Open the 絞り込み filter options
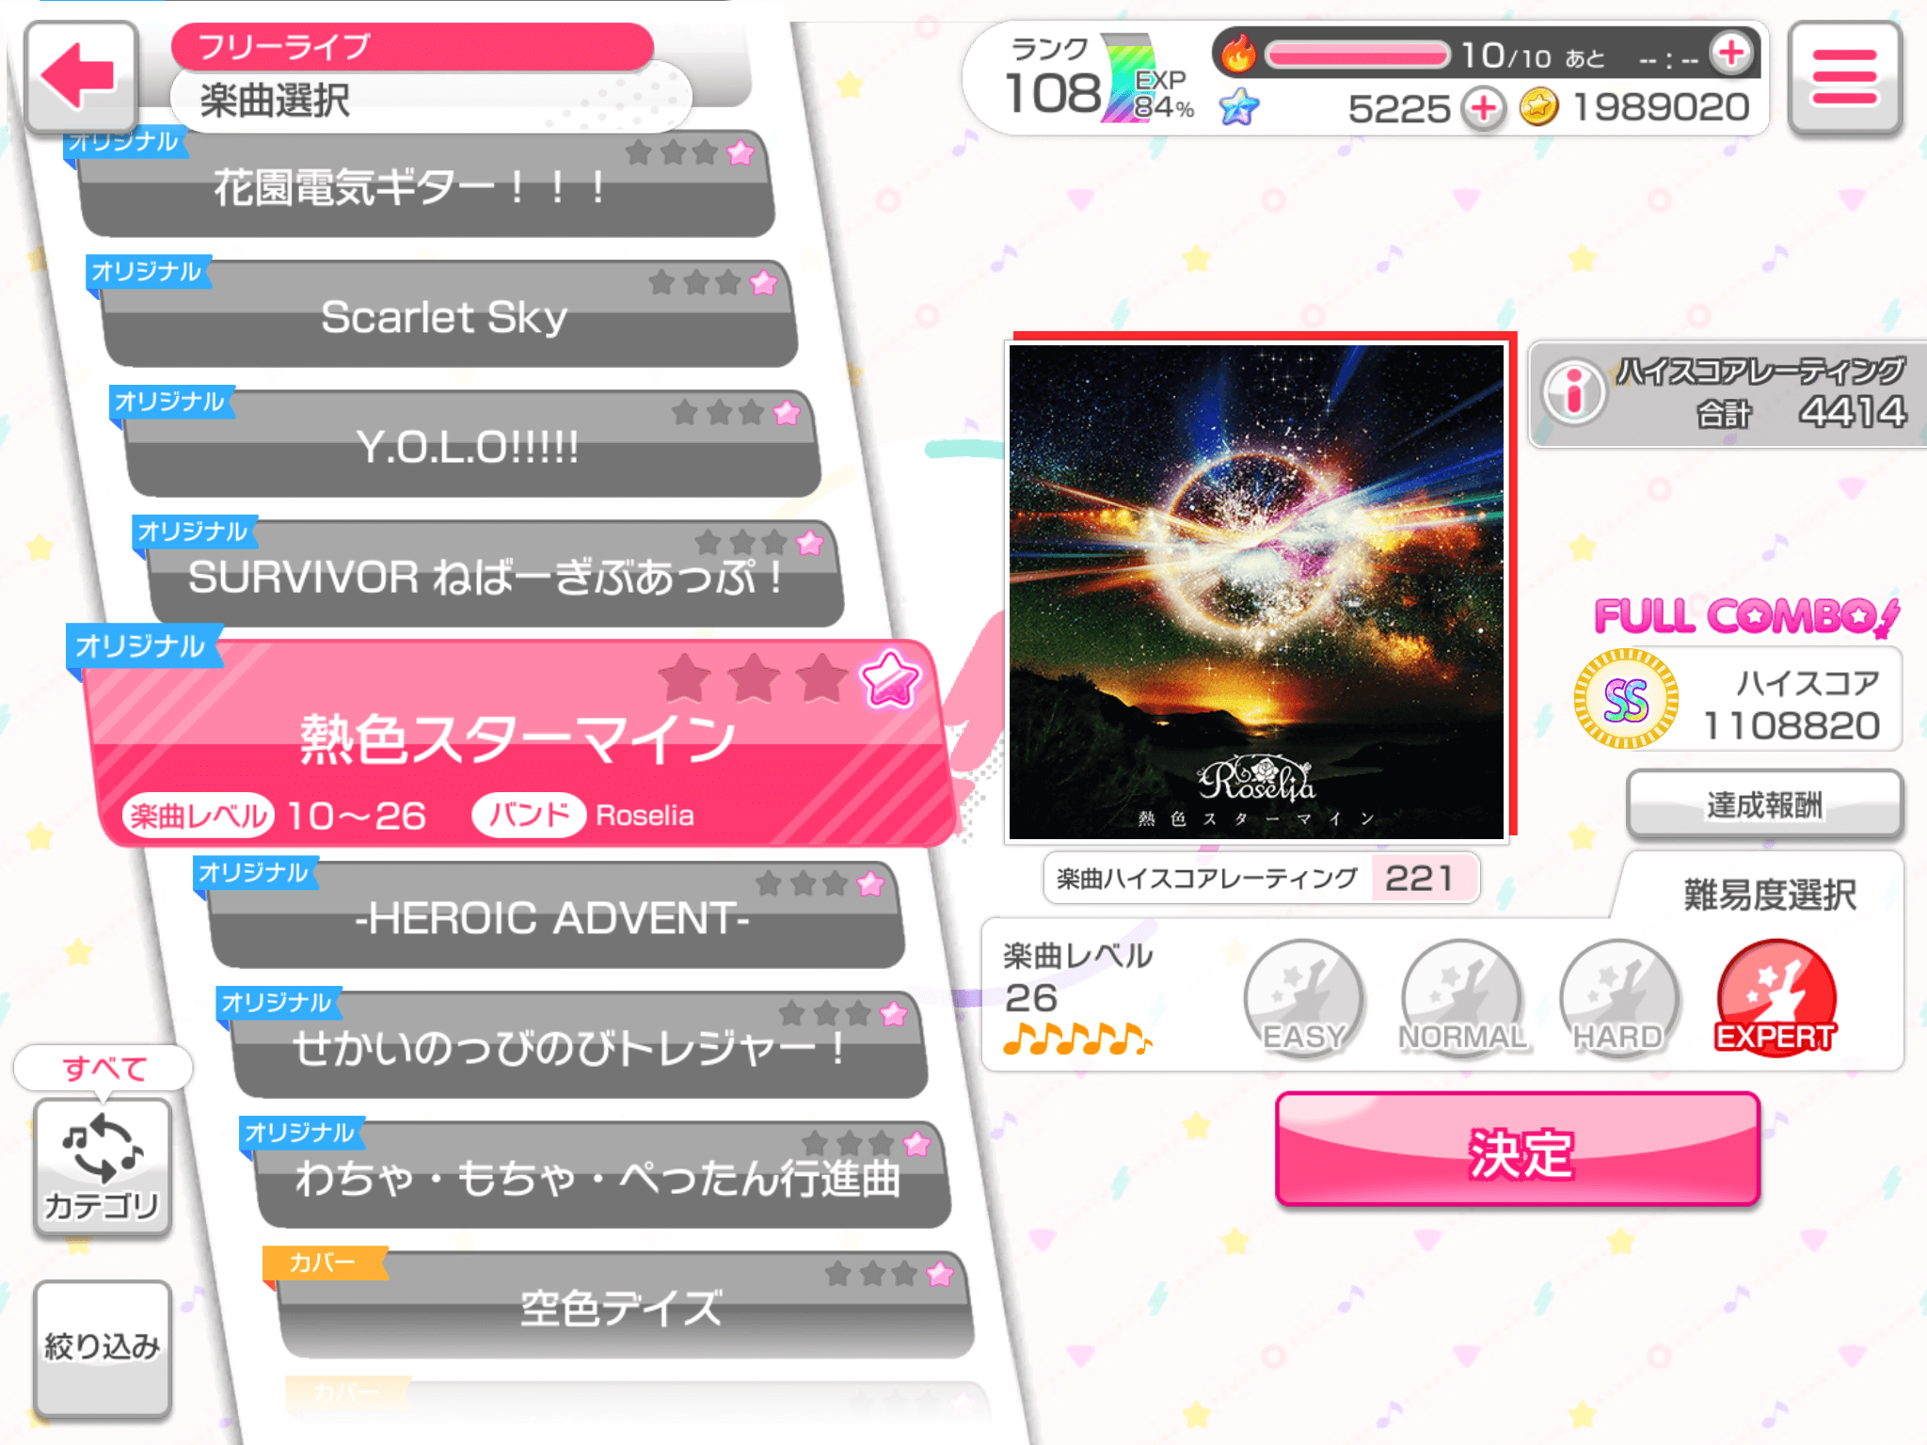 103,1347
